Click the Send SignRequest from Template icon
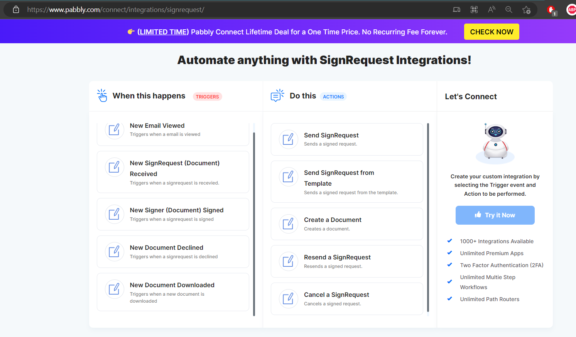576x337 pixels. [289, 177]
